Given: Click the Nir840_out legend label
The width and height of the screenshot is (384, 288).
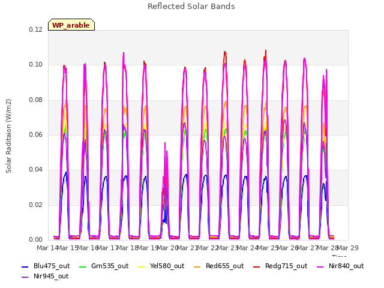Looking at the screenshot, I should [346, 266].
